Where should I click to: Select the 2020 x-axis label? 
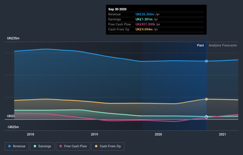pos(158,134)
